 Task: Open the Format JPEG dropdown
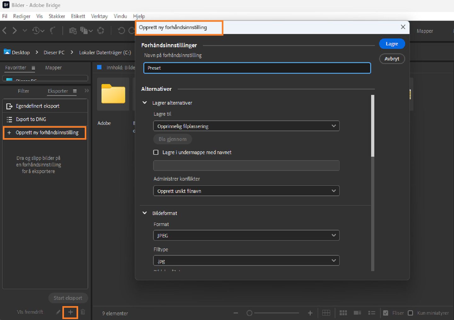tap(246, 236)
